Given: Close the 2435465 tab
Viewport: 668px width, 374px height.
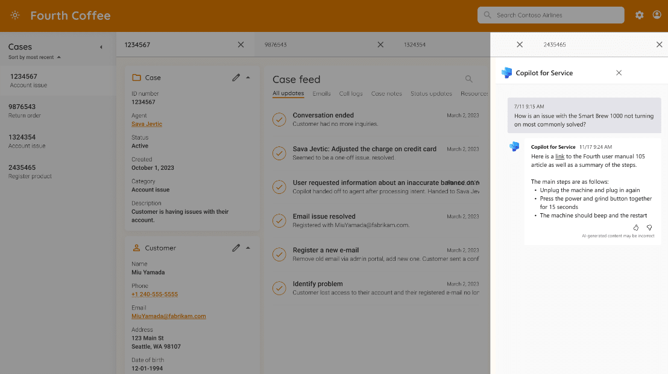Looking at the screenshot, I should (x=659, y=45).
